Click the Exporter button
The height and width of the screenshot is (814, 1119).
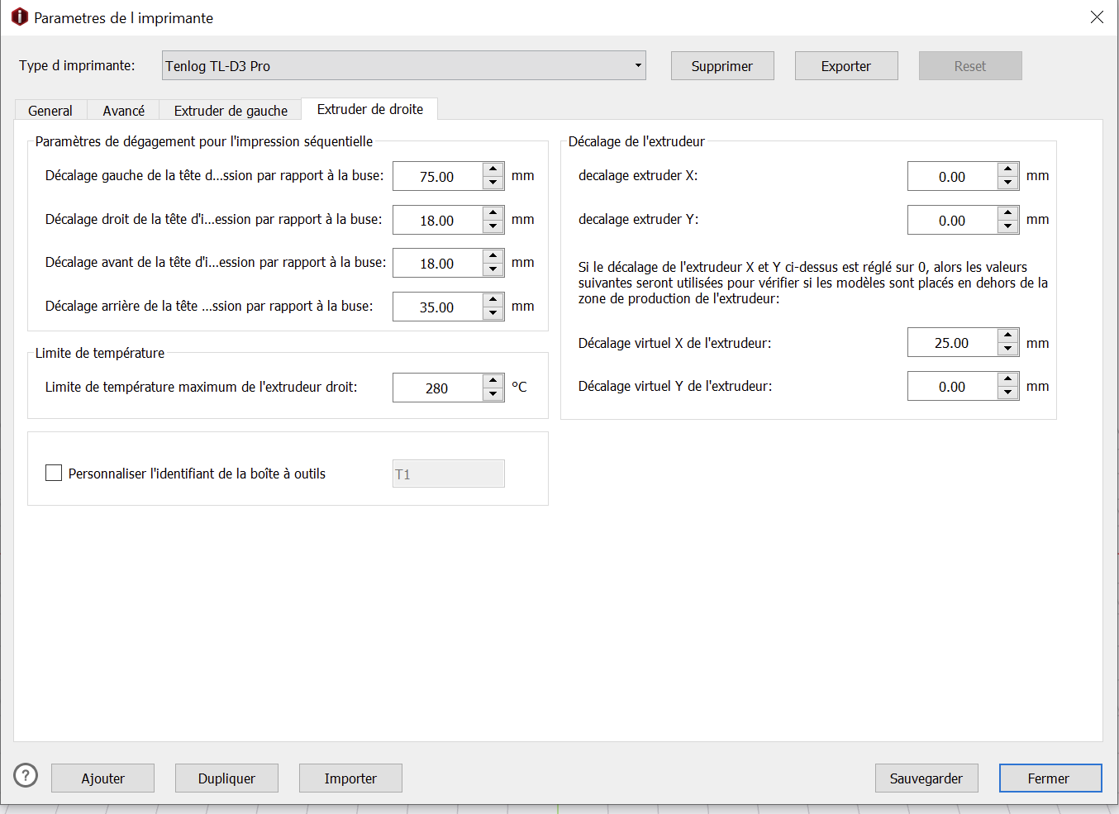(x=845, y=66)
